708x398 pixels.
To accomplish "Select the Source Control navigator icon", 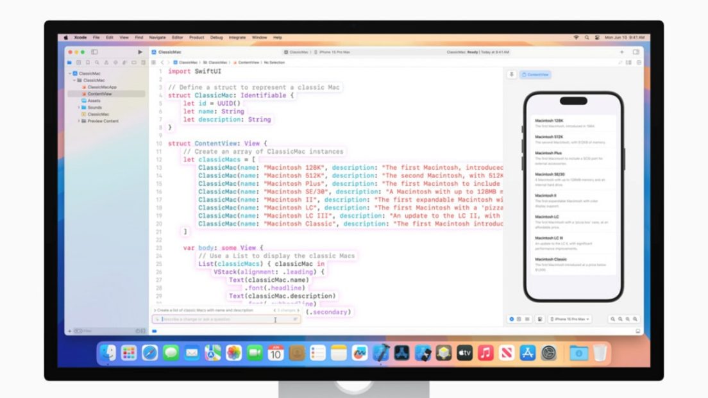I will coord(80,62).
